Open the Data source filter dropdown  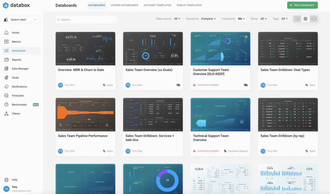177,19
